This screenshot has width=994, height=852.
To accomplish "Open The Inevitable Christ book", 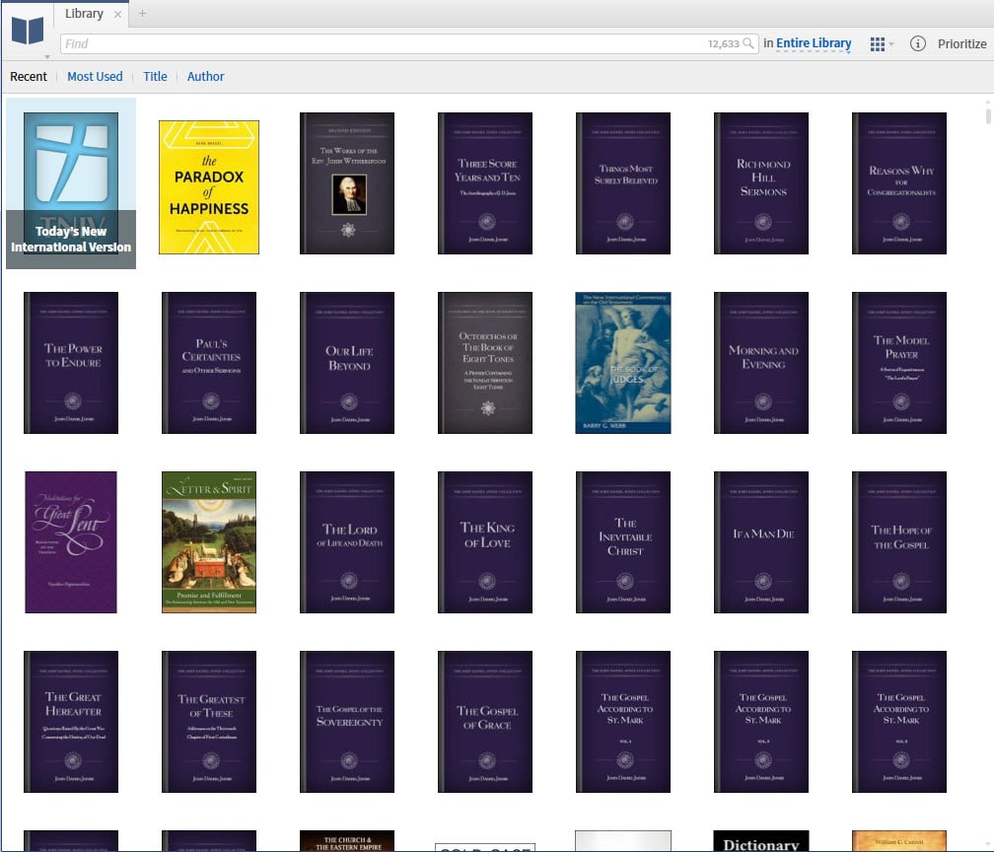I will click(623, 542).
